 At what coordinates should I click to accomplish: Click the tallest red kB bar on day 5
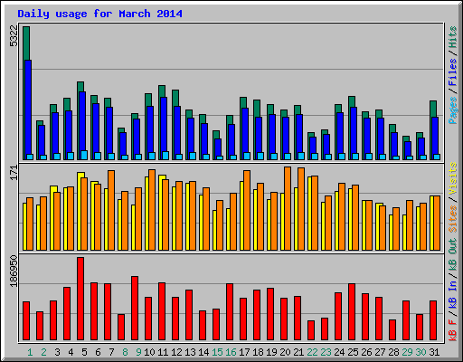click(x=80, y=299)
